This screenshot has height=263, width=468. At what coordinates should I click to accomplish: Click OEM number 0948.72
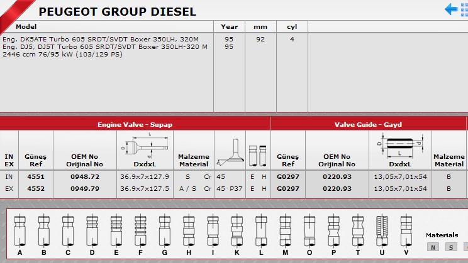[85, 177]
